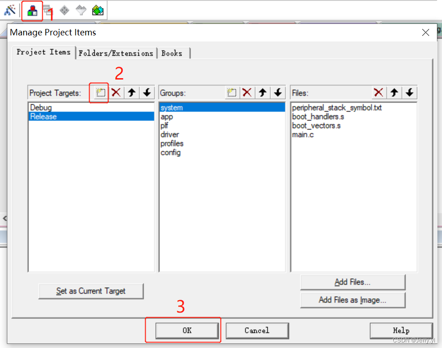Viewport: 442px width, 348px height.
Task: Select the driver group
Action: point(222,135)
